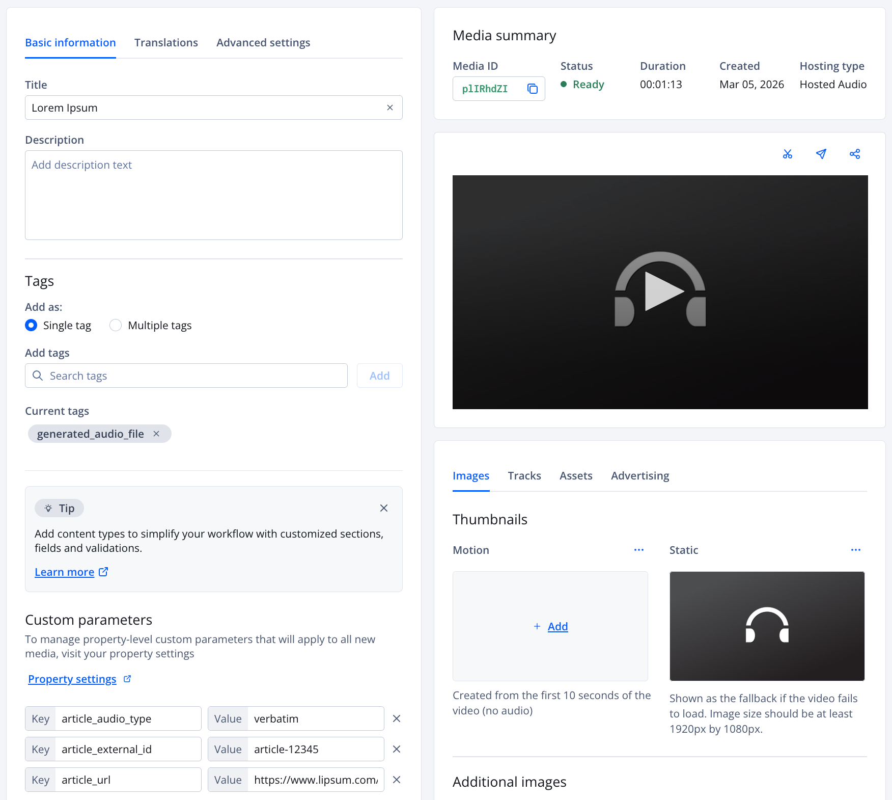
Task: Switch to the Translations tab
Action: tap(166, 42)
